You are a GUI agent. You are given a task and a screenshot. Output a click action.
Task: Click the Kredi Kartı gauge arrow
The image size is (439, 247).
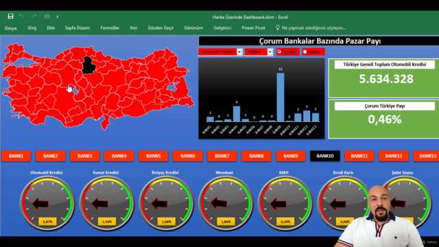pos(337,204)
